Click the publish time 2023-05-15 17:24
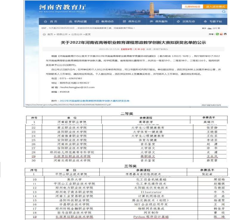 [x=109, y=49]
